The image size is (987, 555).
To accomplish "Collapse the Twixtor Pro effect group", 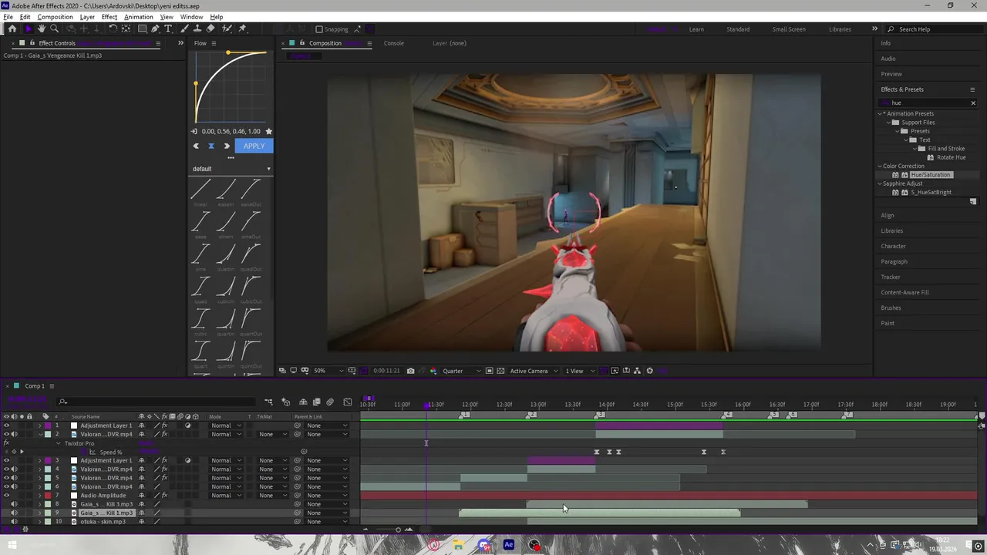I will pyautogui.click(x=58, y=443).
